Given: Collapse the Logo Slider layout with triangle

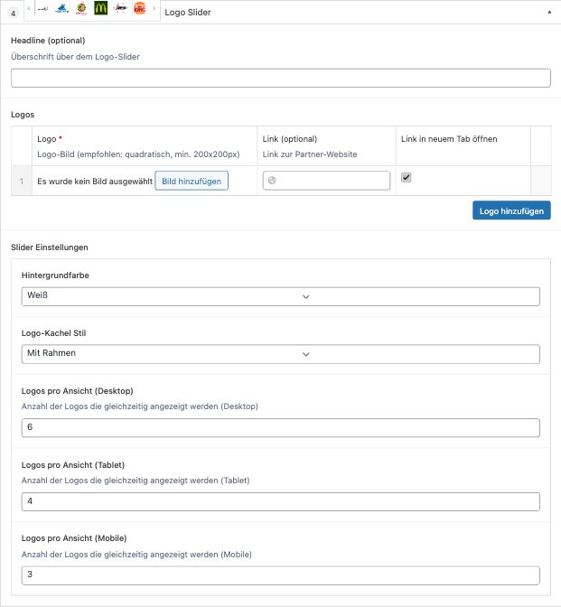Looking at the screenshot, I should [549, 12].
